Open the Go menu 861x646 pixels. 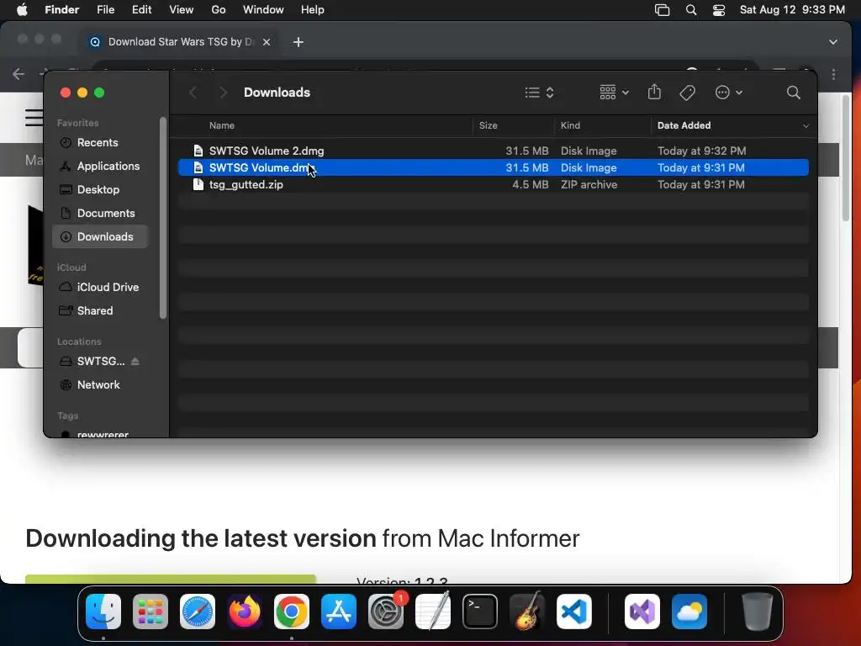click(x=219, y=9)
